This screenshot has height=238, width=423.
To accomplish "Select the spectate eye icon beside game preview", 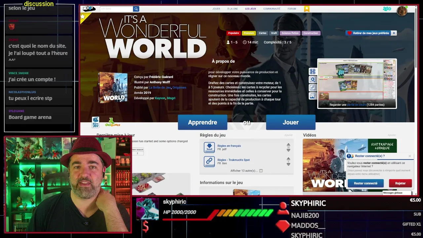I will tap(312, 71).
